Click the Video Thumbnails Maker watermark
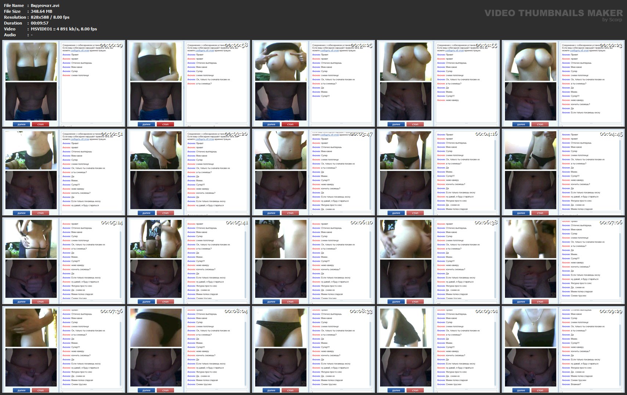 point(553,14)
